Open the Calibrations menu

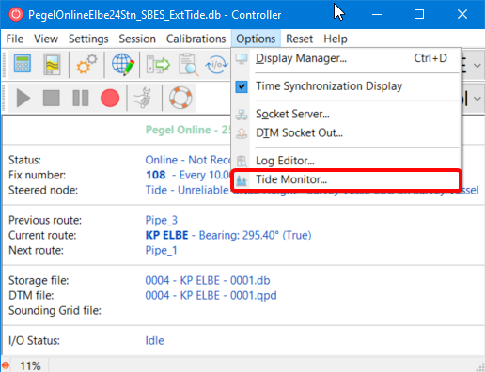tap(196, 39)
